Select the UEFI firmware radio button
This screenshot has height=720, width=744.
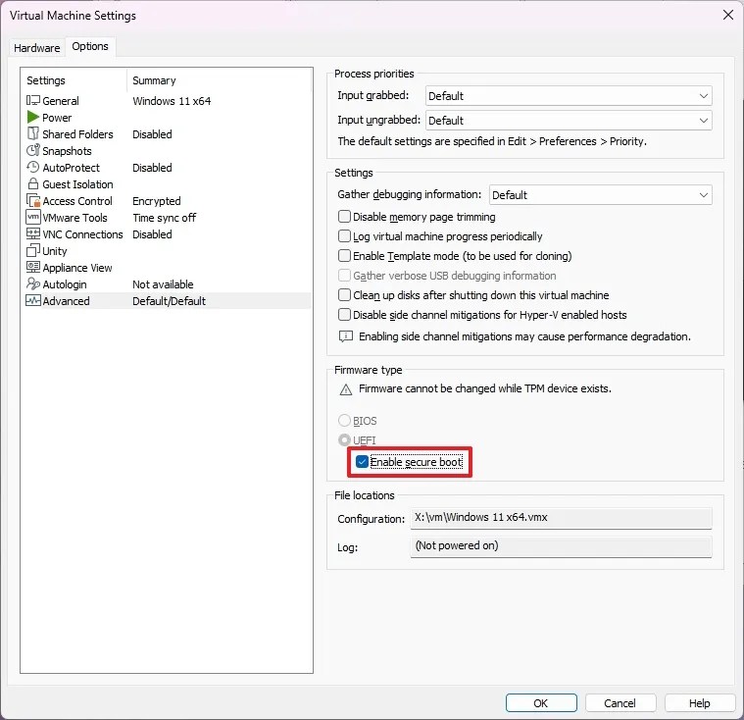(x=344, y=440)
